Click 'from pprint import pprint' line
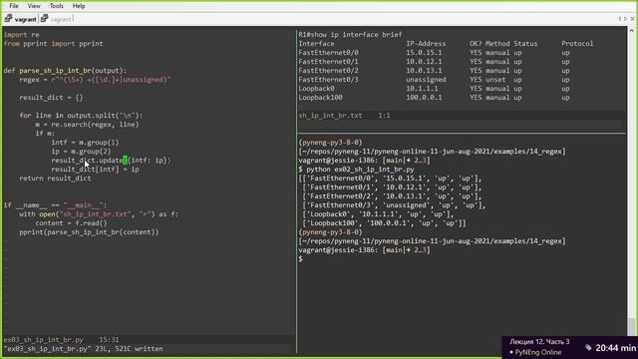 point(53,44)
